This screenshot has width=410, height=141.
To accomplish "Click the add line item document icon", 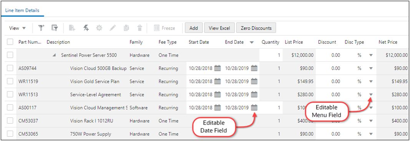I will tap(72, 28).
